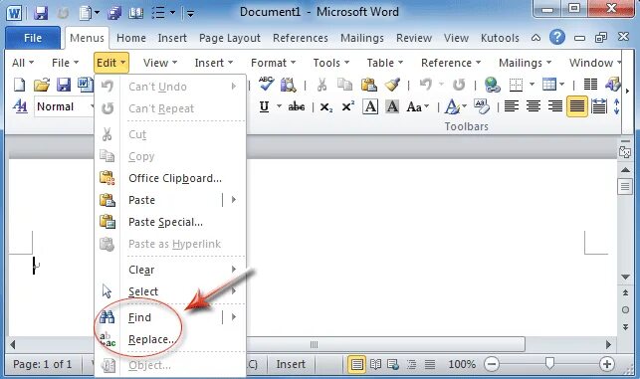The image size is (640, 379).
Task: Click the Underline U button
Action: tap(264, 106)
